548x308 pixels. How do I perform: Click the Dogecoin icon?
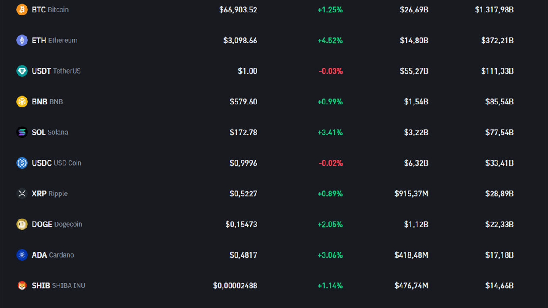(x=22, y=224)
